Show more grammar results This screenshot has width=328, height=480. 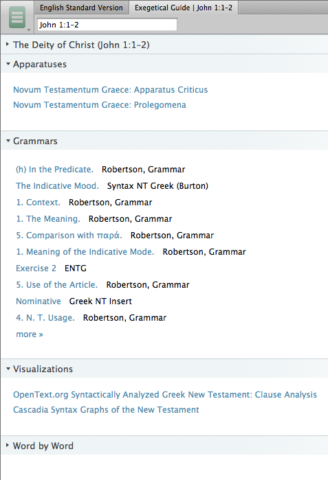coord(30,334)
